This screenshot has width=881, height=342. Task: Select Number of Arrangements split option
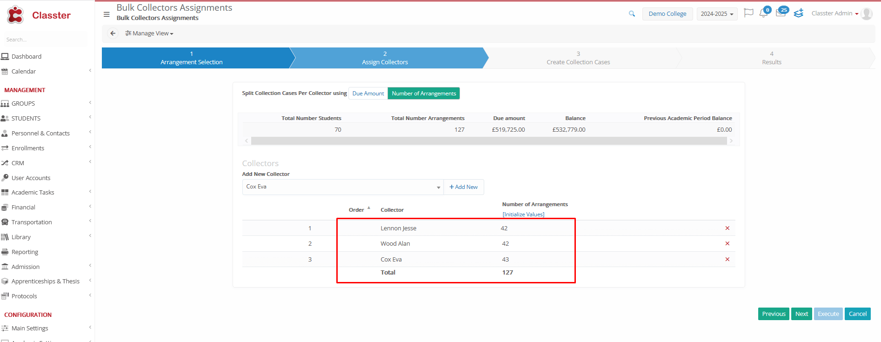click(x=424, y=94)
